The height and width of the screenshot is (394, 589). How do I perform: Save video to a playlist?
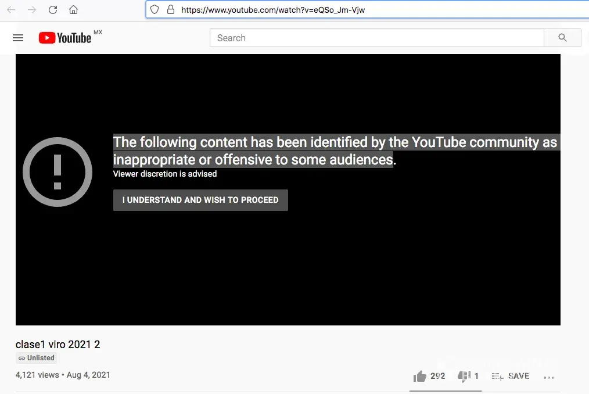[x=511, y=376]
